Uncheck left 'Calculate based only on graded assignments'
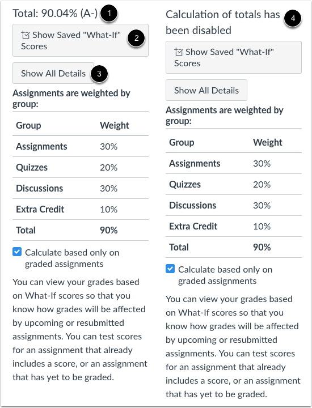The image size is (312, 408). [x=17, y=252]
